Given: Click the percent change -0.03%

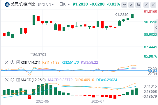Looking at the screenshot, I should tap(113, 4).
